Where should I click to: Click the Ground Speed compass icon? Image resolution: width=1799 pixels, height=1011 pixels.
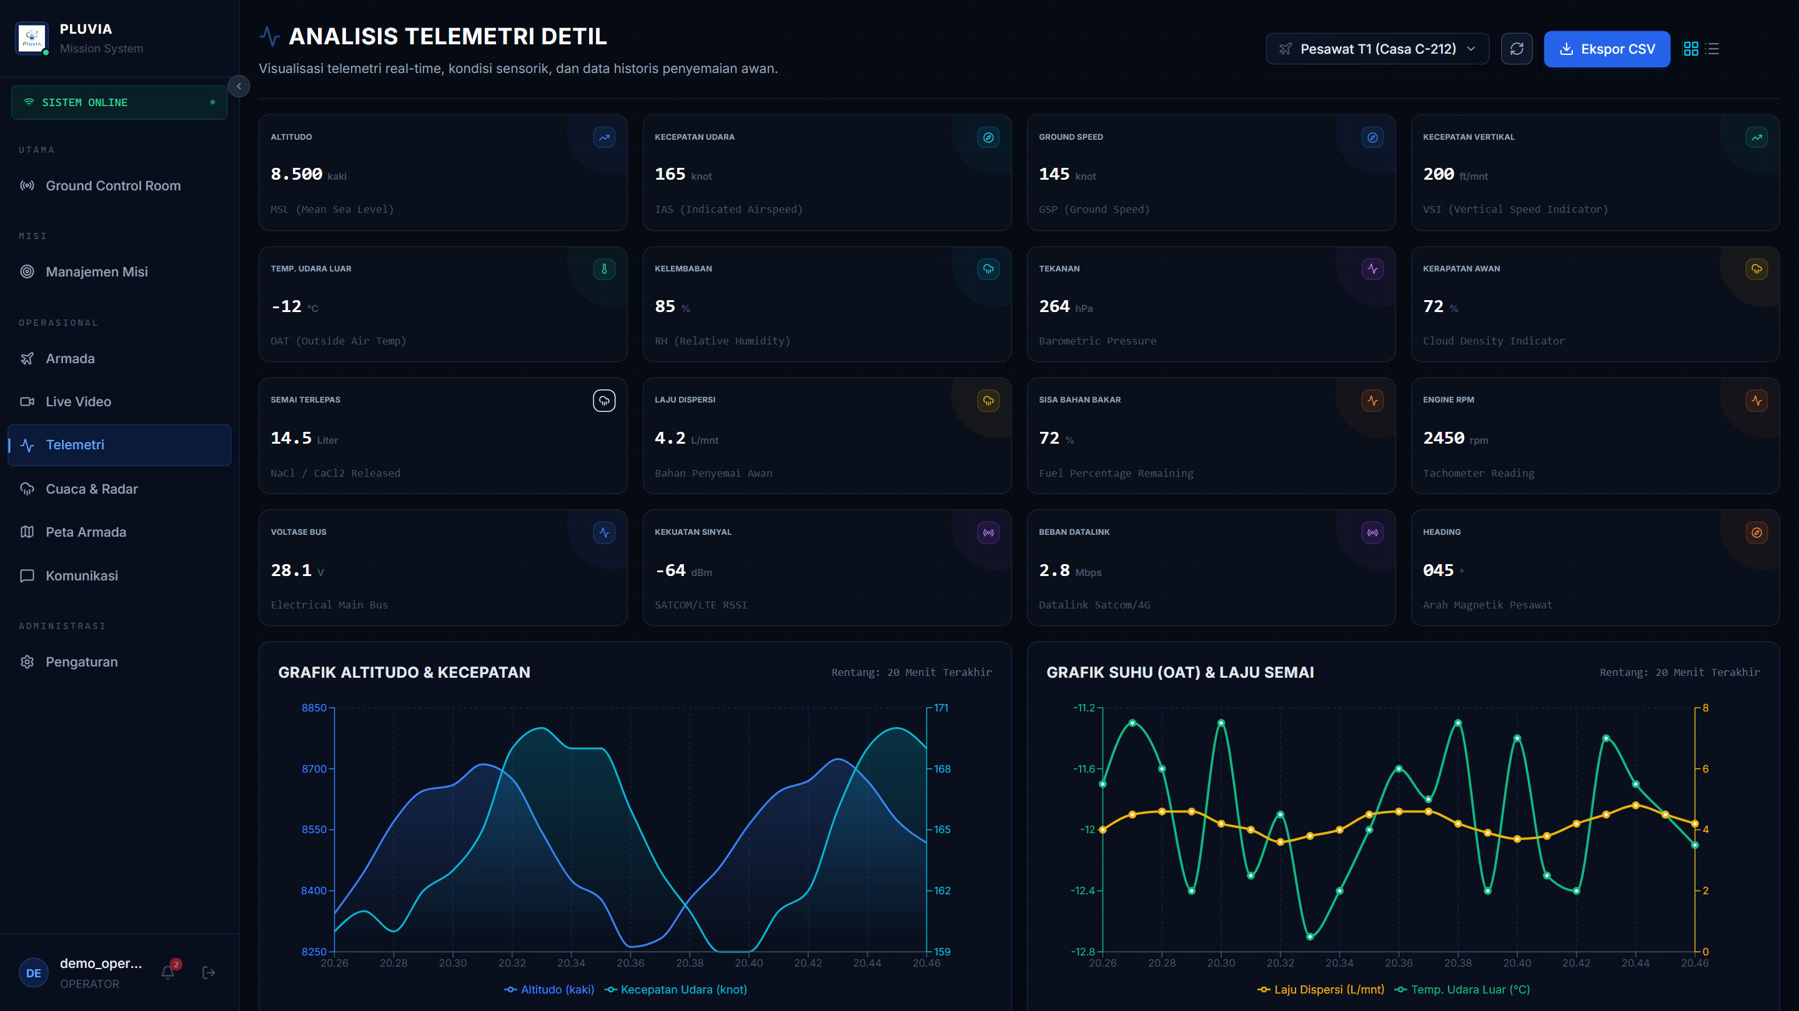point(1372,137)
